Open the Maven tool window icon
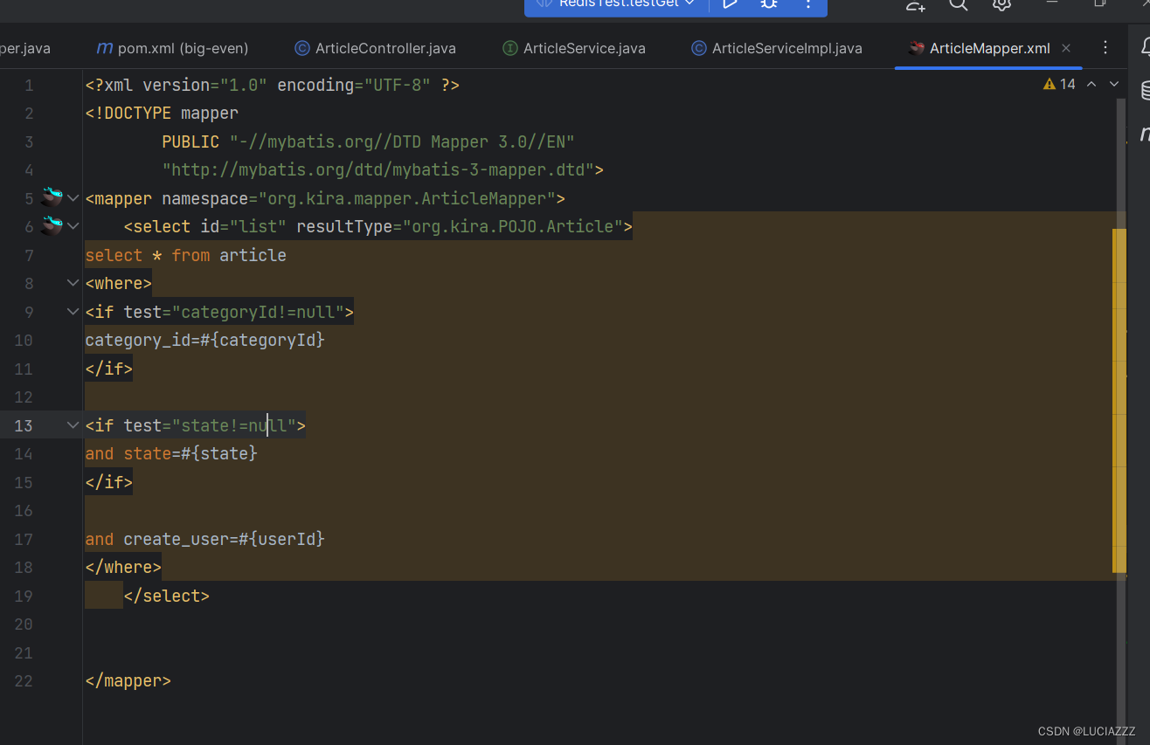Image resolution: width=1150 pixels, height=745 pixels. pos(1145,131)
